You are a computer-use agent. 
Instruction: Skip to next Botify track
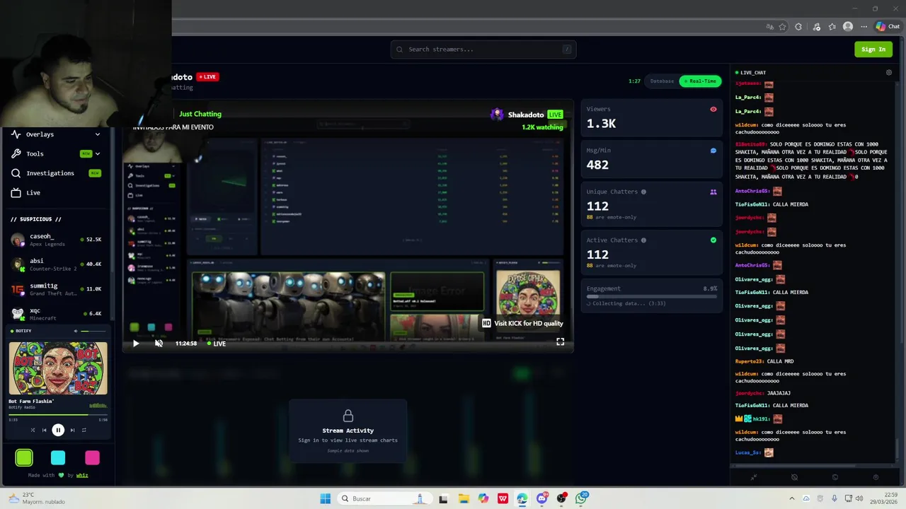(72, 430)
